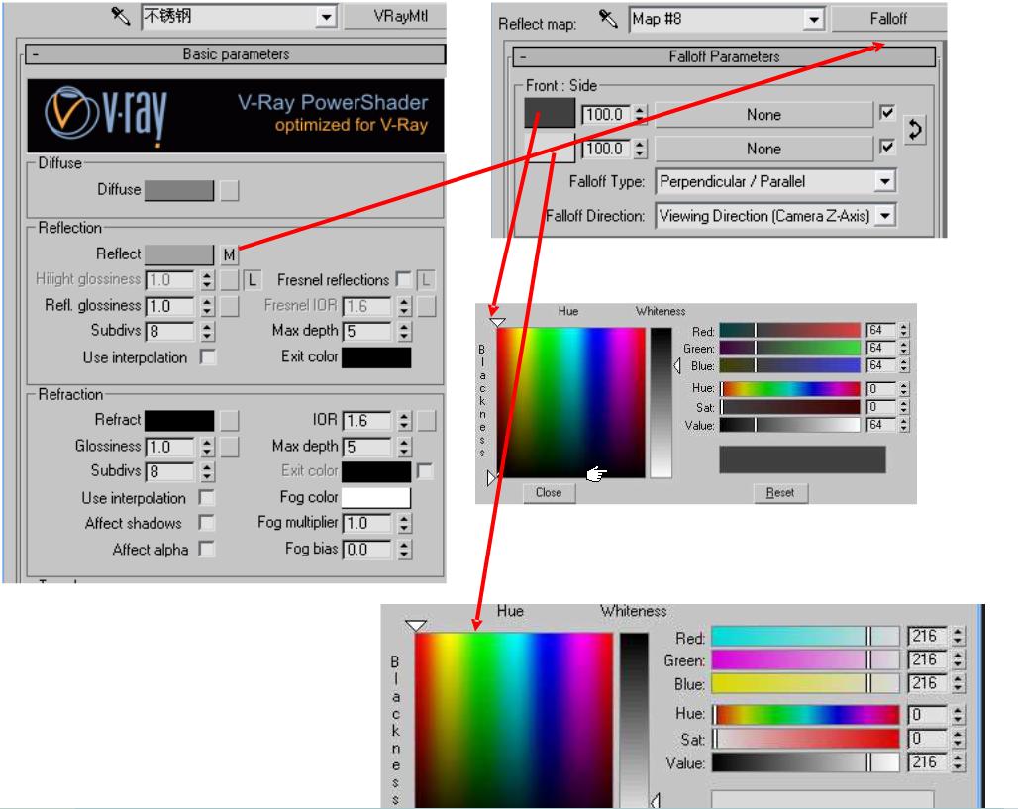Click the refraction IOR value field
The width and height of the screenshot is (1018, 809).
[x=367, y=421]
